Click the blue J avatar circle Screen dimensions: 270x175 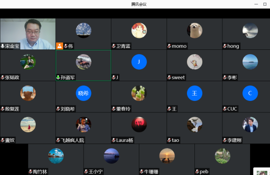pos(139,62)
